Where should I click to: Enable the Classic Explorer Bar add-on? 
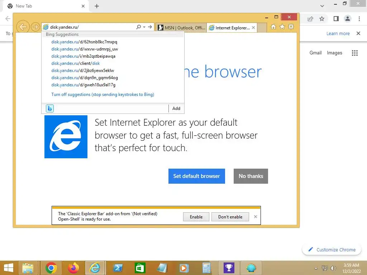click(196, 217)
